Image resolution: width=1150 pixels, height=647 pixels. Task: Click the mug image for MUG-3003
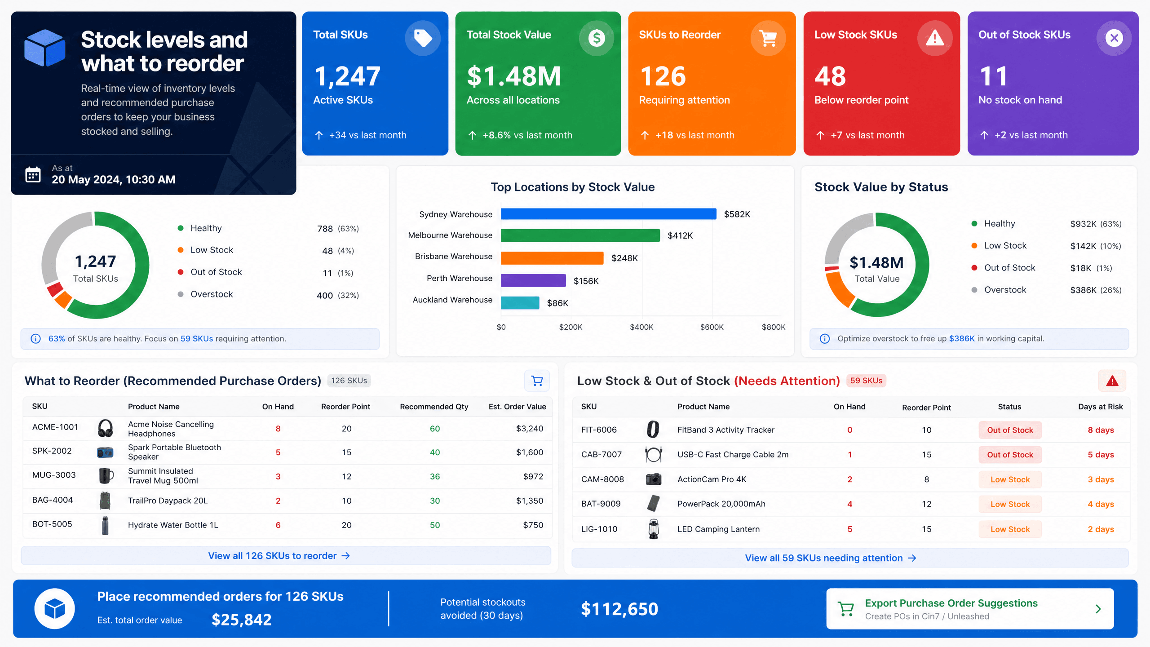[106, 476]
